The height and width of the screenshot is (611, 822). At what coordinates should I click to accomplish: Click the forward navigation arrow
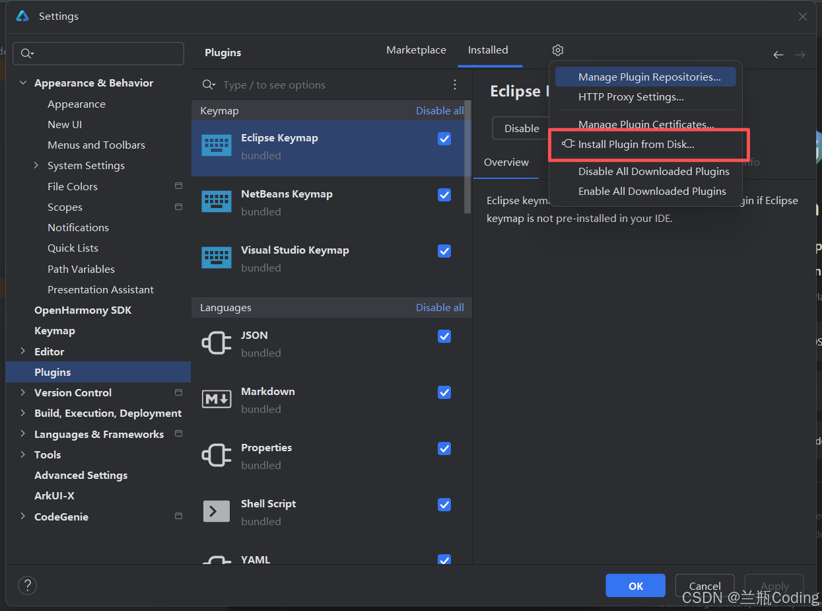click(800, 55)
